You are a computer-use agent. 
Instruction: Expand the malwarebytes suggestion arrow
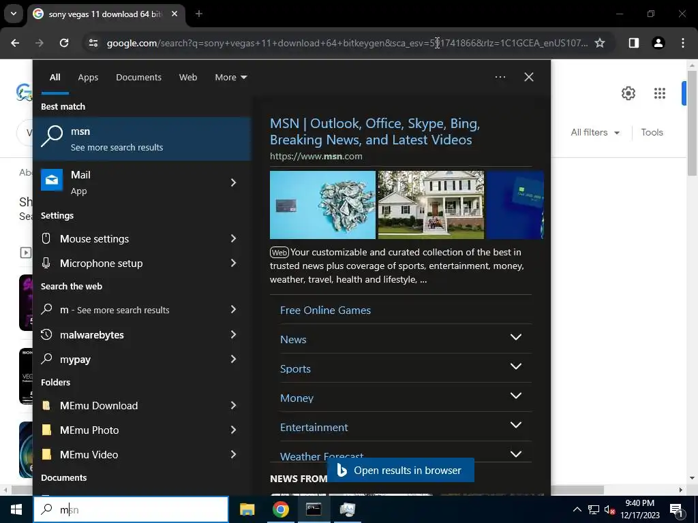click(x=233, y=335)
